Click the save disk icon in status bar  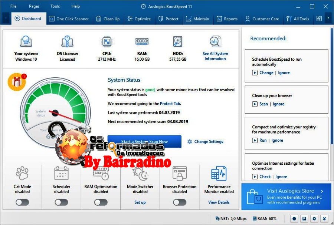point(304,218)
